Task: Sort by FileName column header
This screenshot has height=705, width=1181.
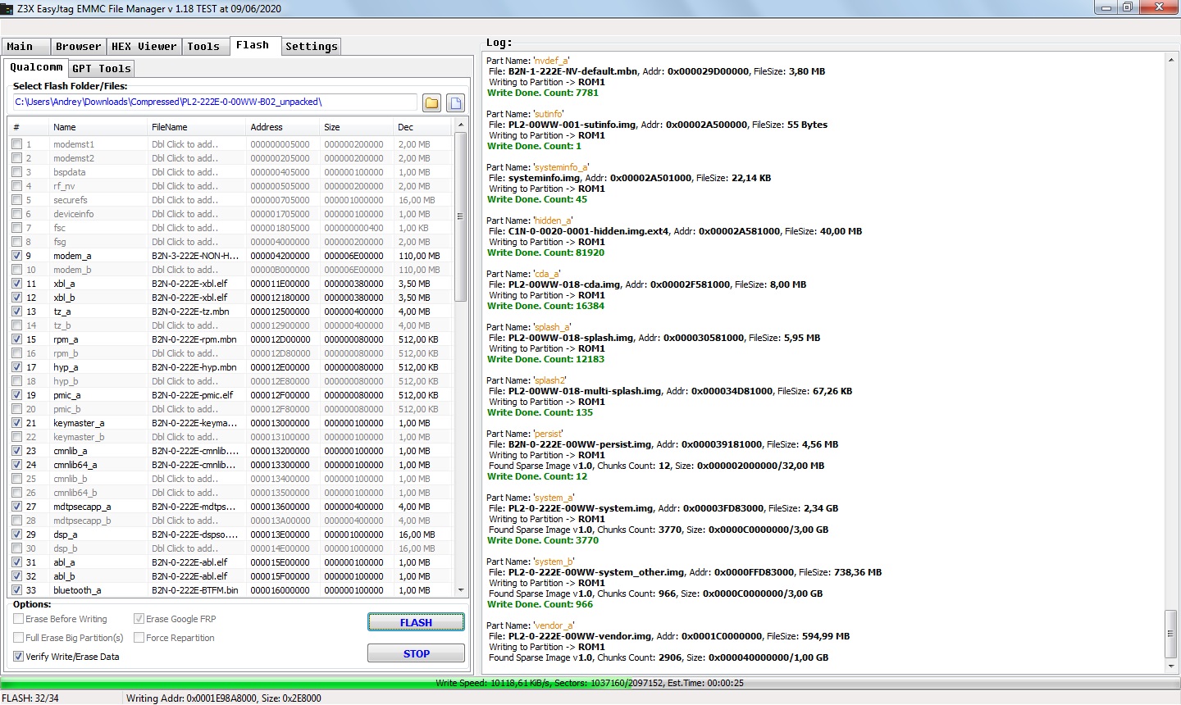Action: (x=195, y=127)
